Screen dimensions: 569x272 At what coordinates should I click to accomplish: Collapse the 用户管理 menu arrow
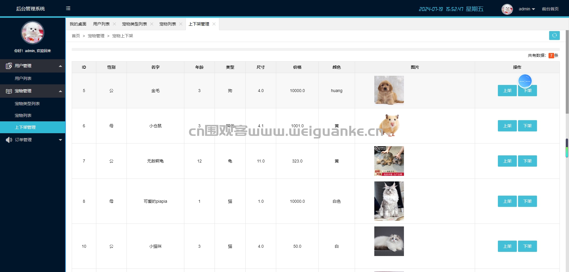click(60, 66)
